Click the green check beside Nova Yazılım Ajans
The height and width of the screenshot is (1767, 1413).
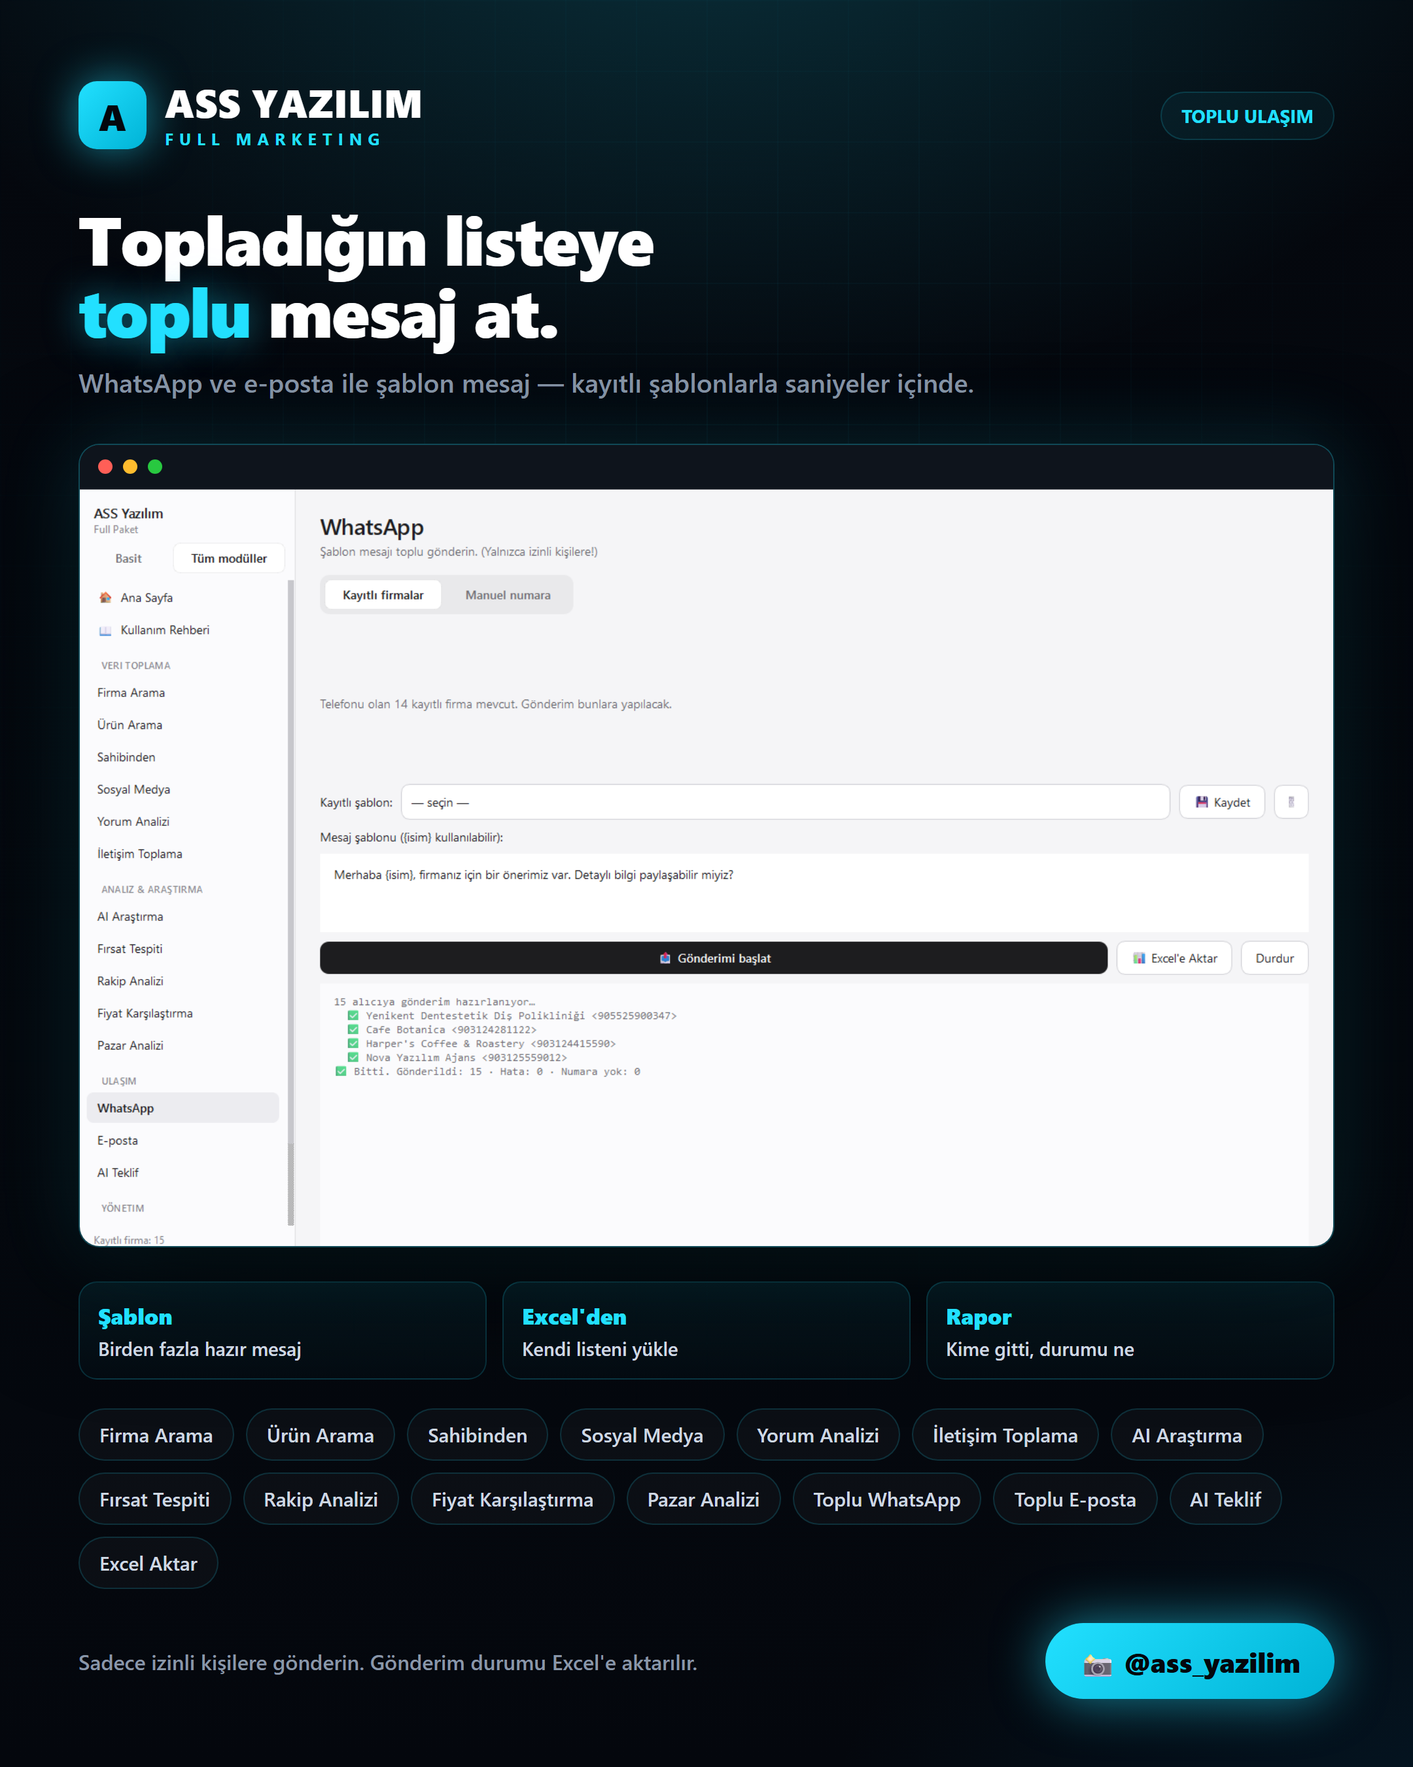coord(353,1057)
